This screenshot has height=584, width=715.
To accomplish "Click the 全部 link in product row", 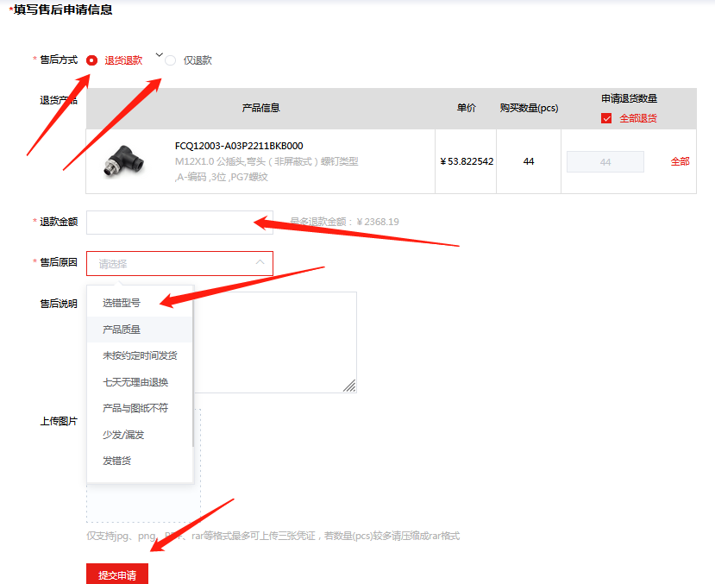I will pos(680,161).
